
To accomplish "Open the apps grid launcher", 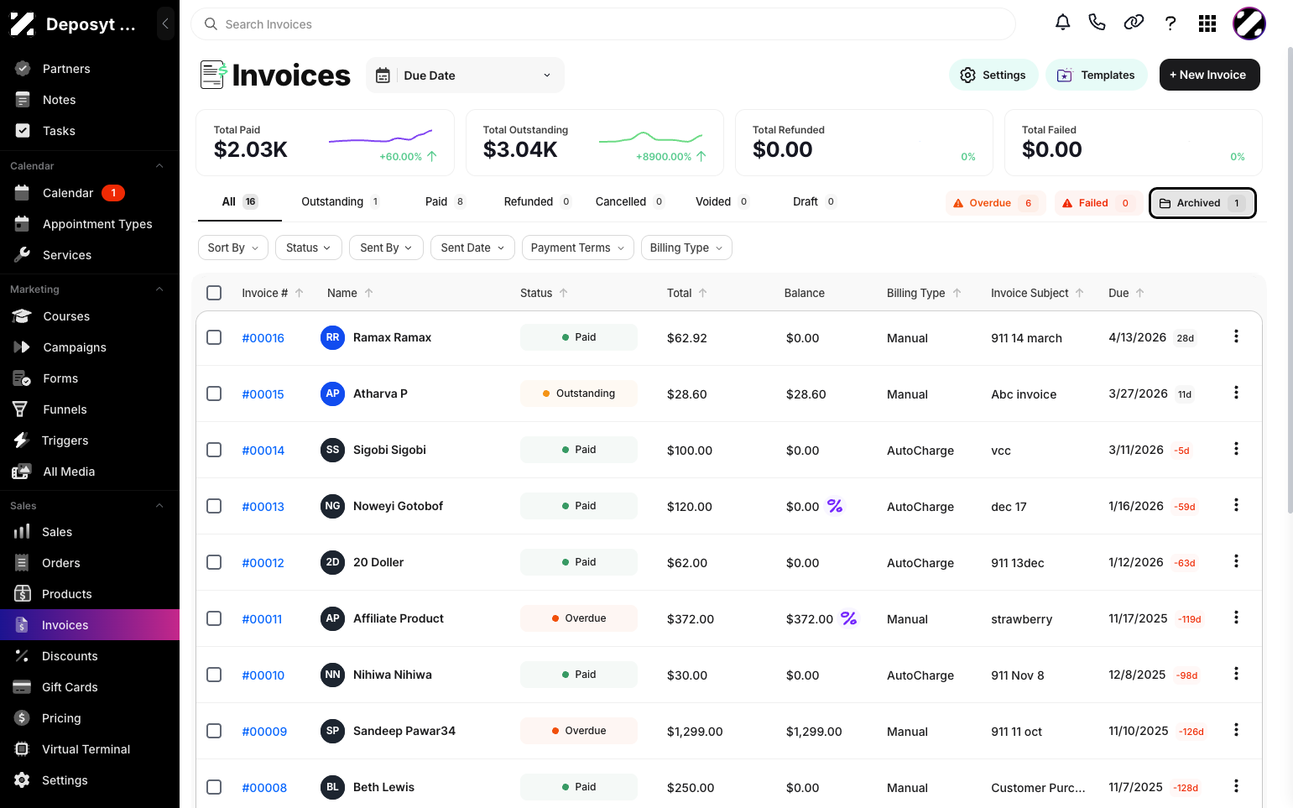I will (x=1207, y=23).
